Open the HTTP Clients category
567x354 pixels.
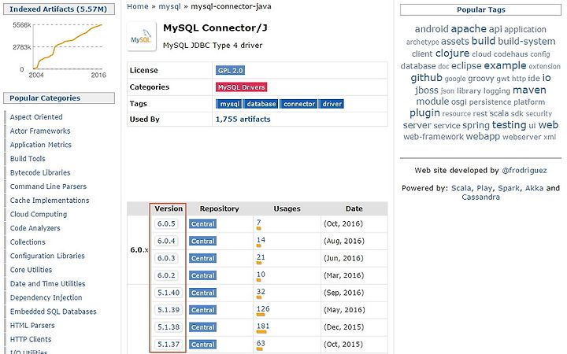pyautogui.click(x=31, y=340)
